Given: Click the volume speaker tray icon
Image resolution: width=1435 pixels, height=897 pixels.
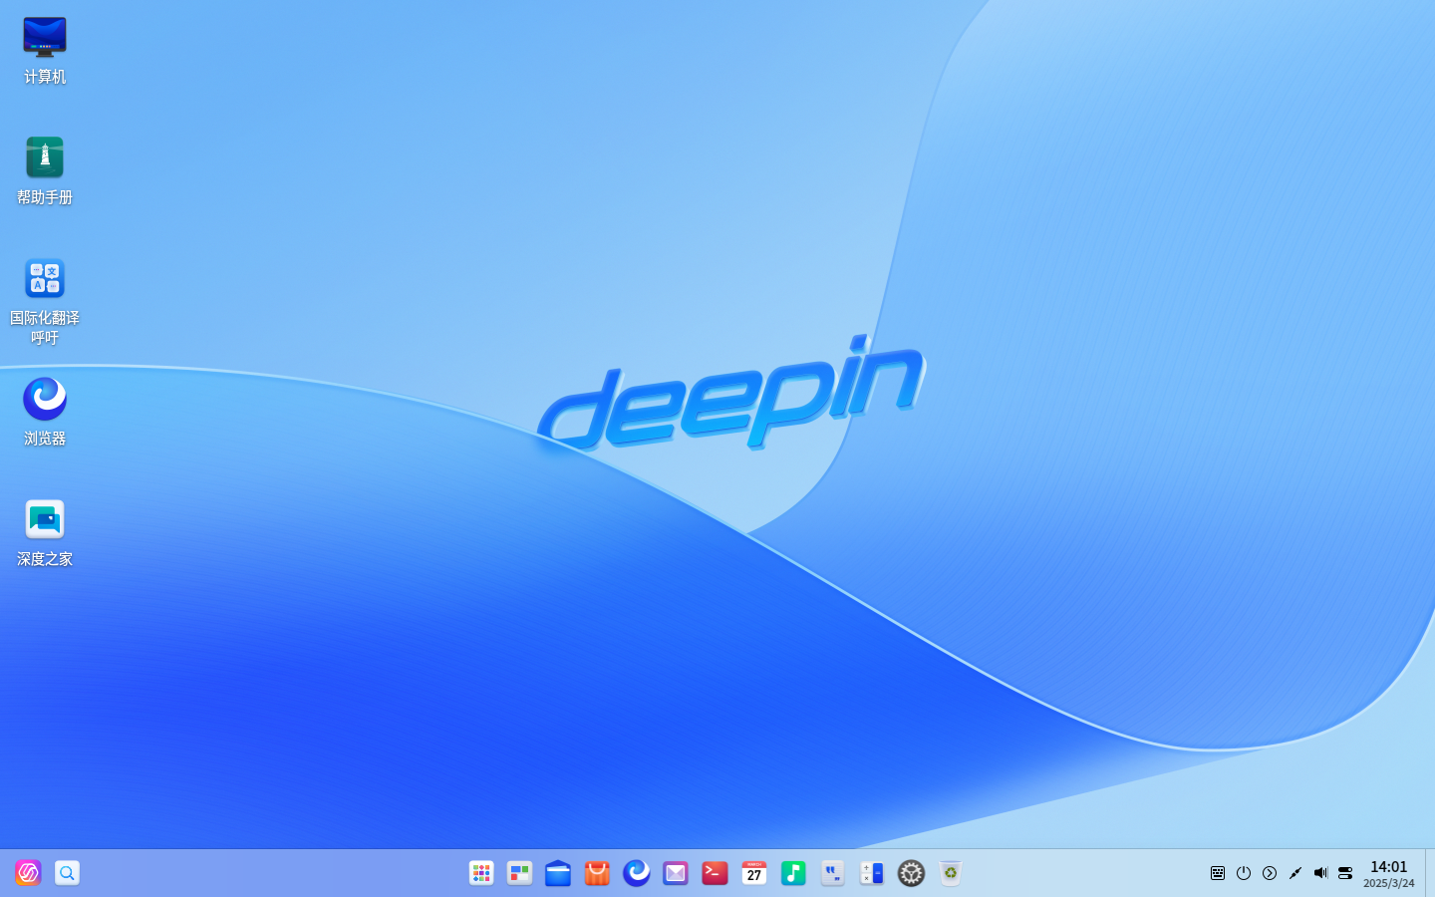Looking at the screenshot, I should (x=1320, y=873).
